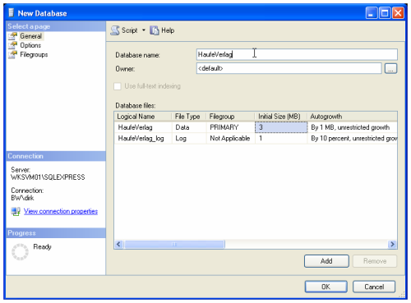Browse for owner with ellipsis button
Viewport: 411px width, 303px height.
tap(390, 68)
